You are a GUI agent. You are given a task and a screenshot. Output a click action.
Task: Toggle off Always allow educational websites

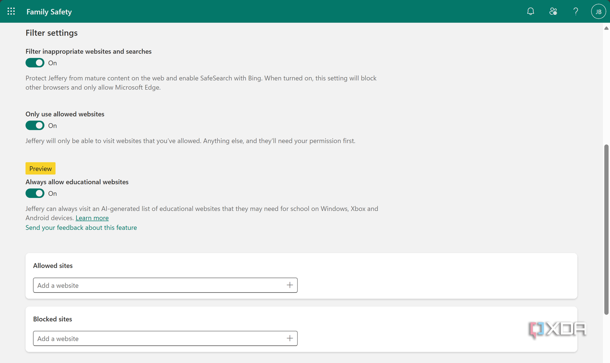pos(35,193)
